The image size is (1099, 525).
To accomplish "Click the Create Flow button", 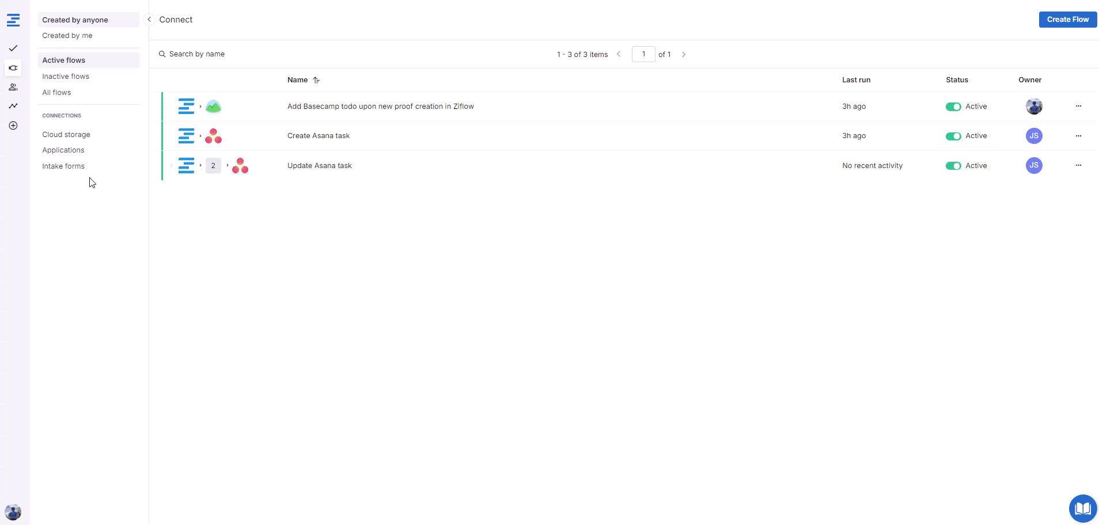I will pyautogui.click(x=1067, y=20).
